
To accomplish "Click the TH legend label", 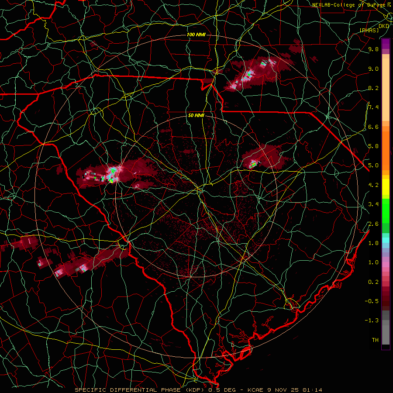I will pos(375,340).
